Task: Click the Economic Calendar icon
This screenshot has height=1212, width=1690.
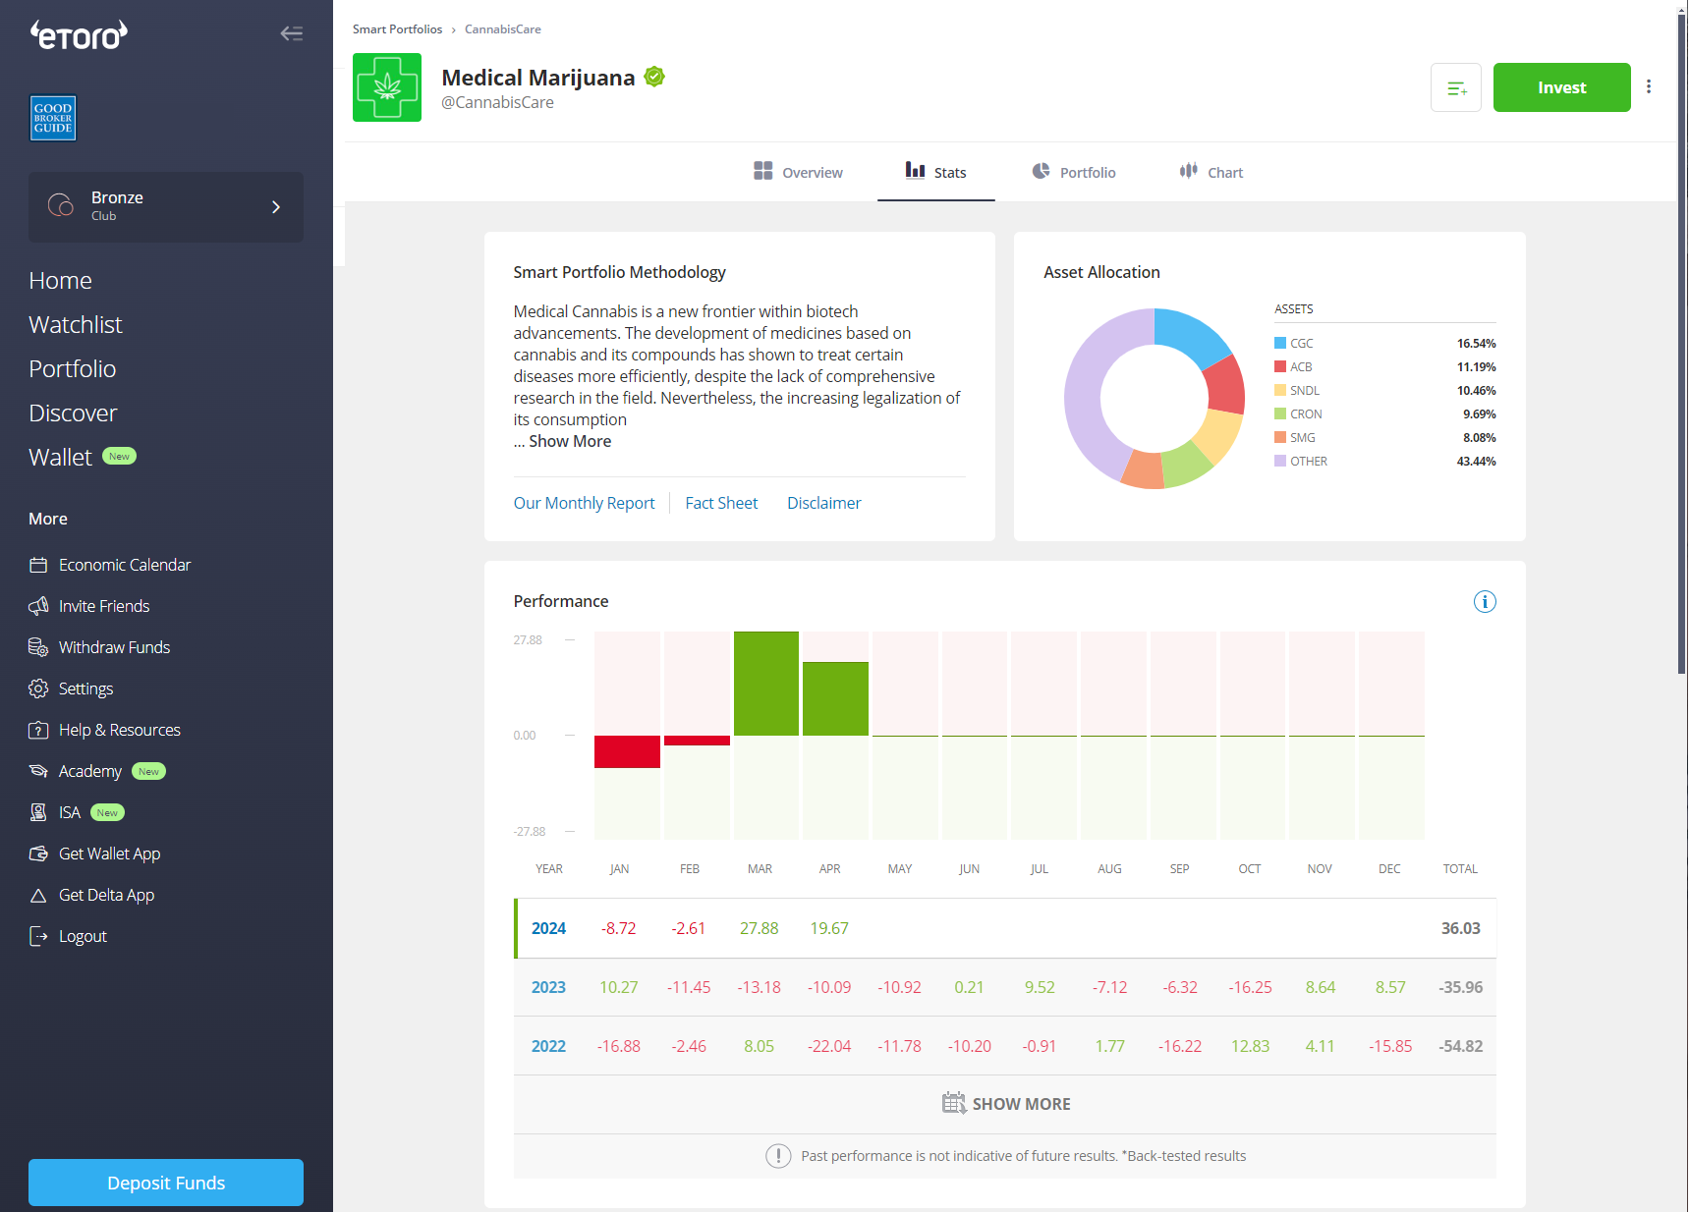Action: click(x=38, y=565)
